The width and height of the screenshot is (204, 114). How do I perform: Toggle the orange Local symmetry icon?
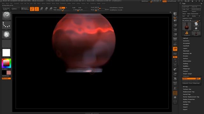click(175, 49)
